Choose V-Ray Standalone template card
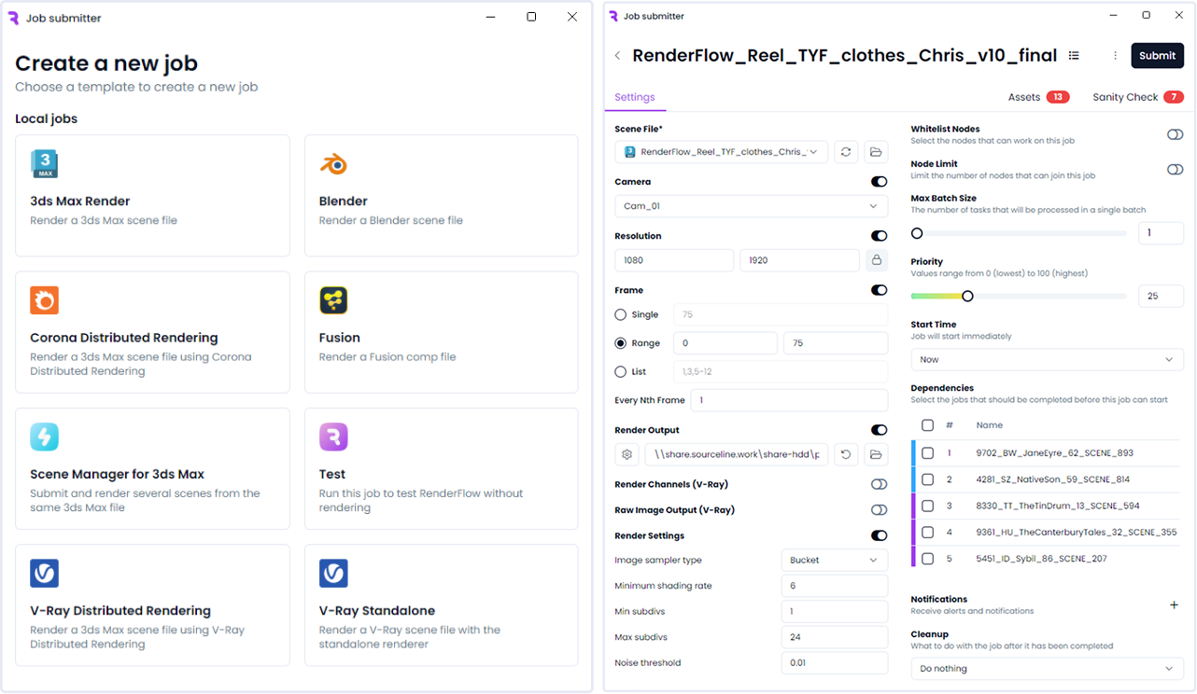The image size is (1197, 694). pyautogui.click(x=442, y=605)
